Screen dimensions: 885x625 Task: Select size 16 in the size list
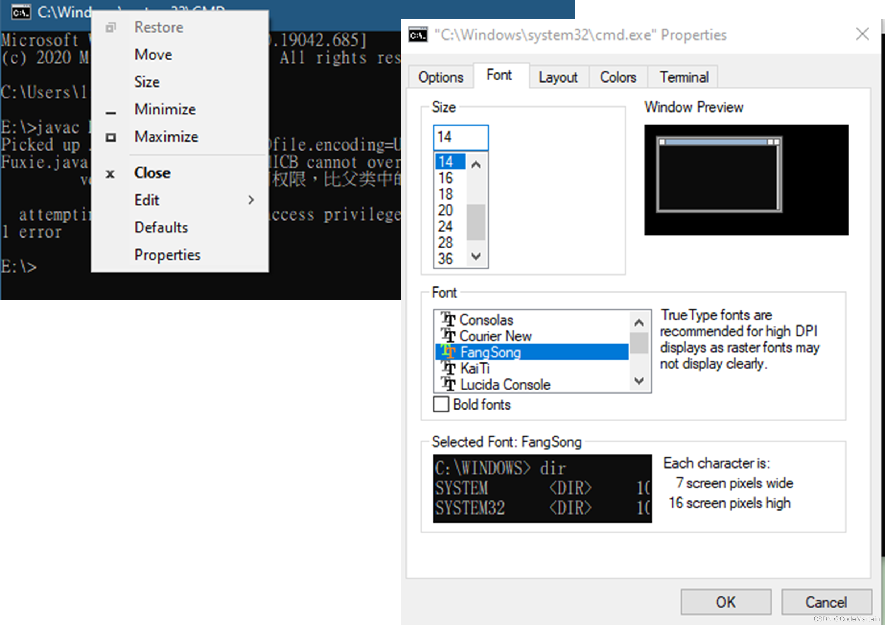(x=450, y=178)
